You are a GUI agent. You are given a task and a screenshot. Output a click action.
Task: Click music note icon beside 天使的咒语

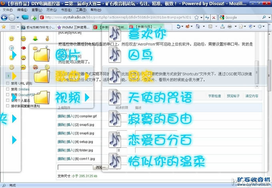(x=115, y=97)
